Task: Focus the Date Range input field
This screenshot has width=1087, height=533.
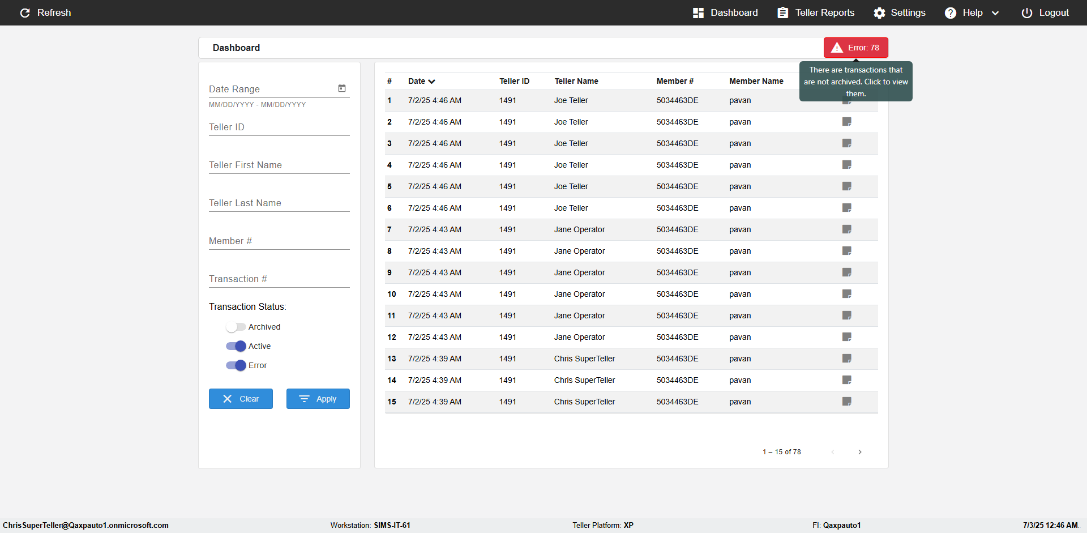Action: point(272,89)
